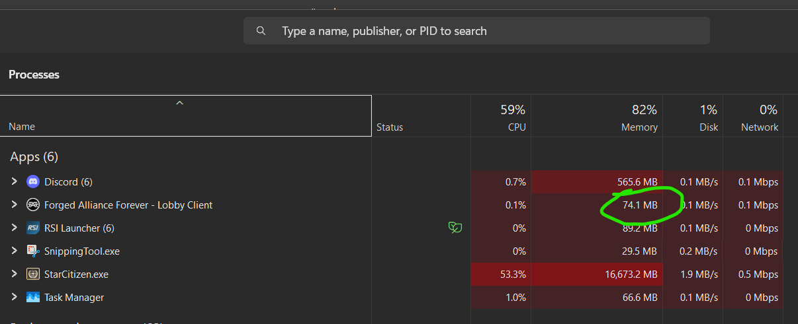This screenshot has height=324, width=798.
Task: Click the Discord app icon
Action: coord(33,181)
